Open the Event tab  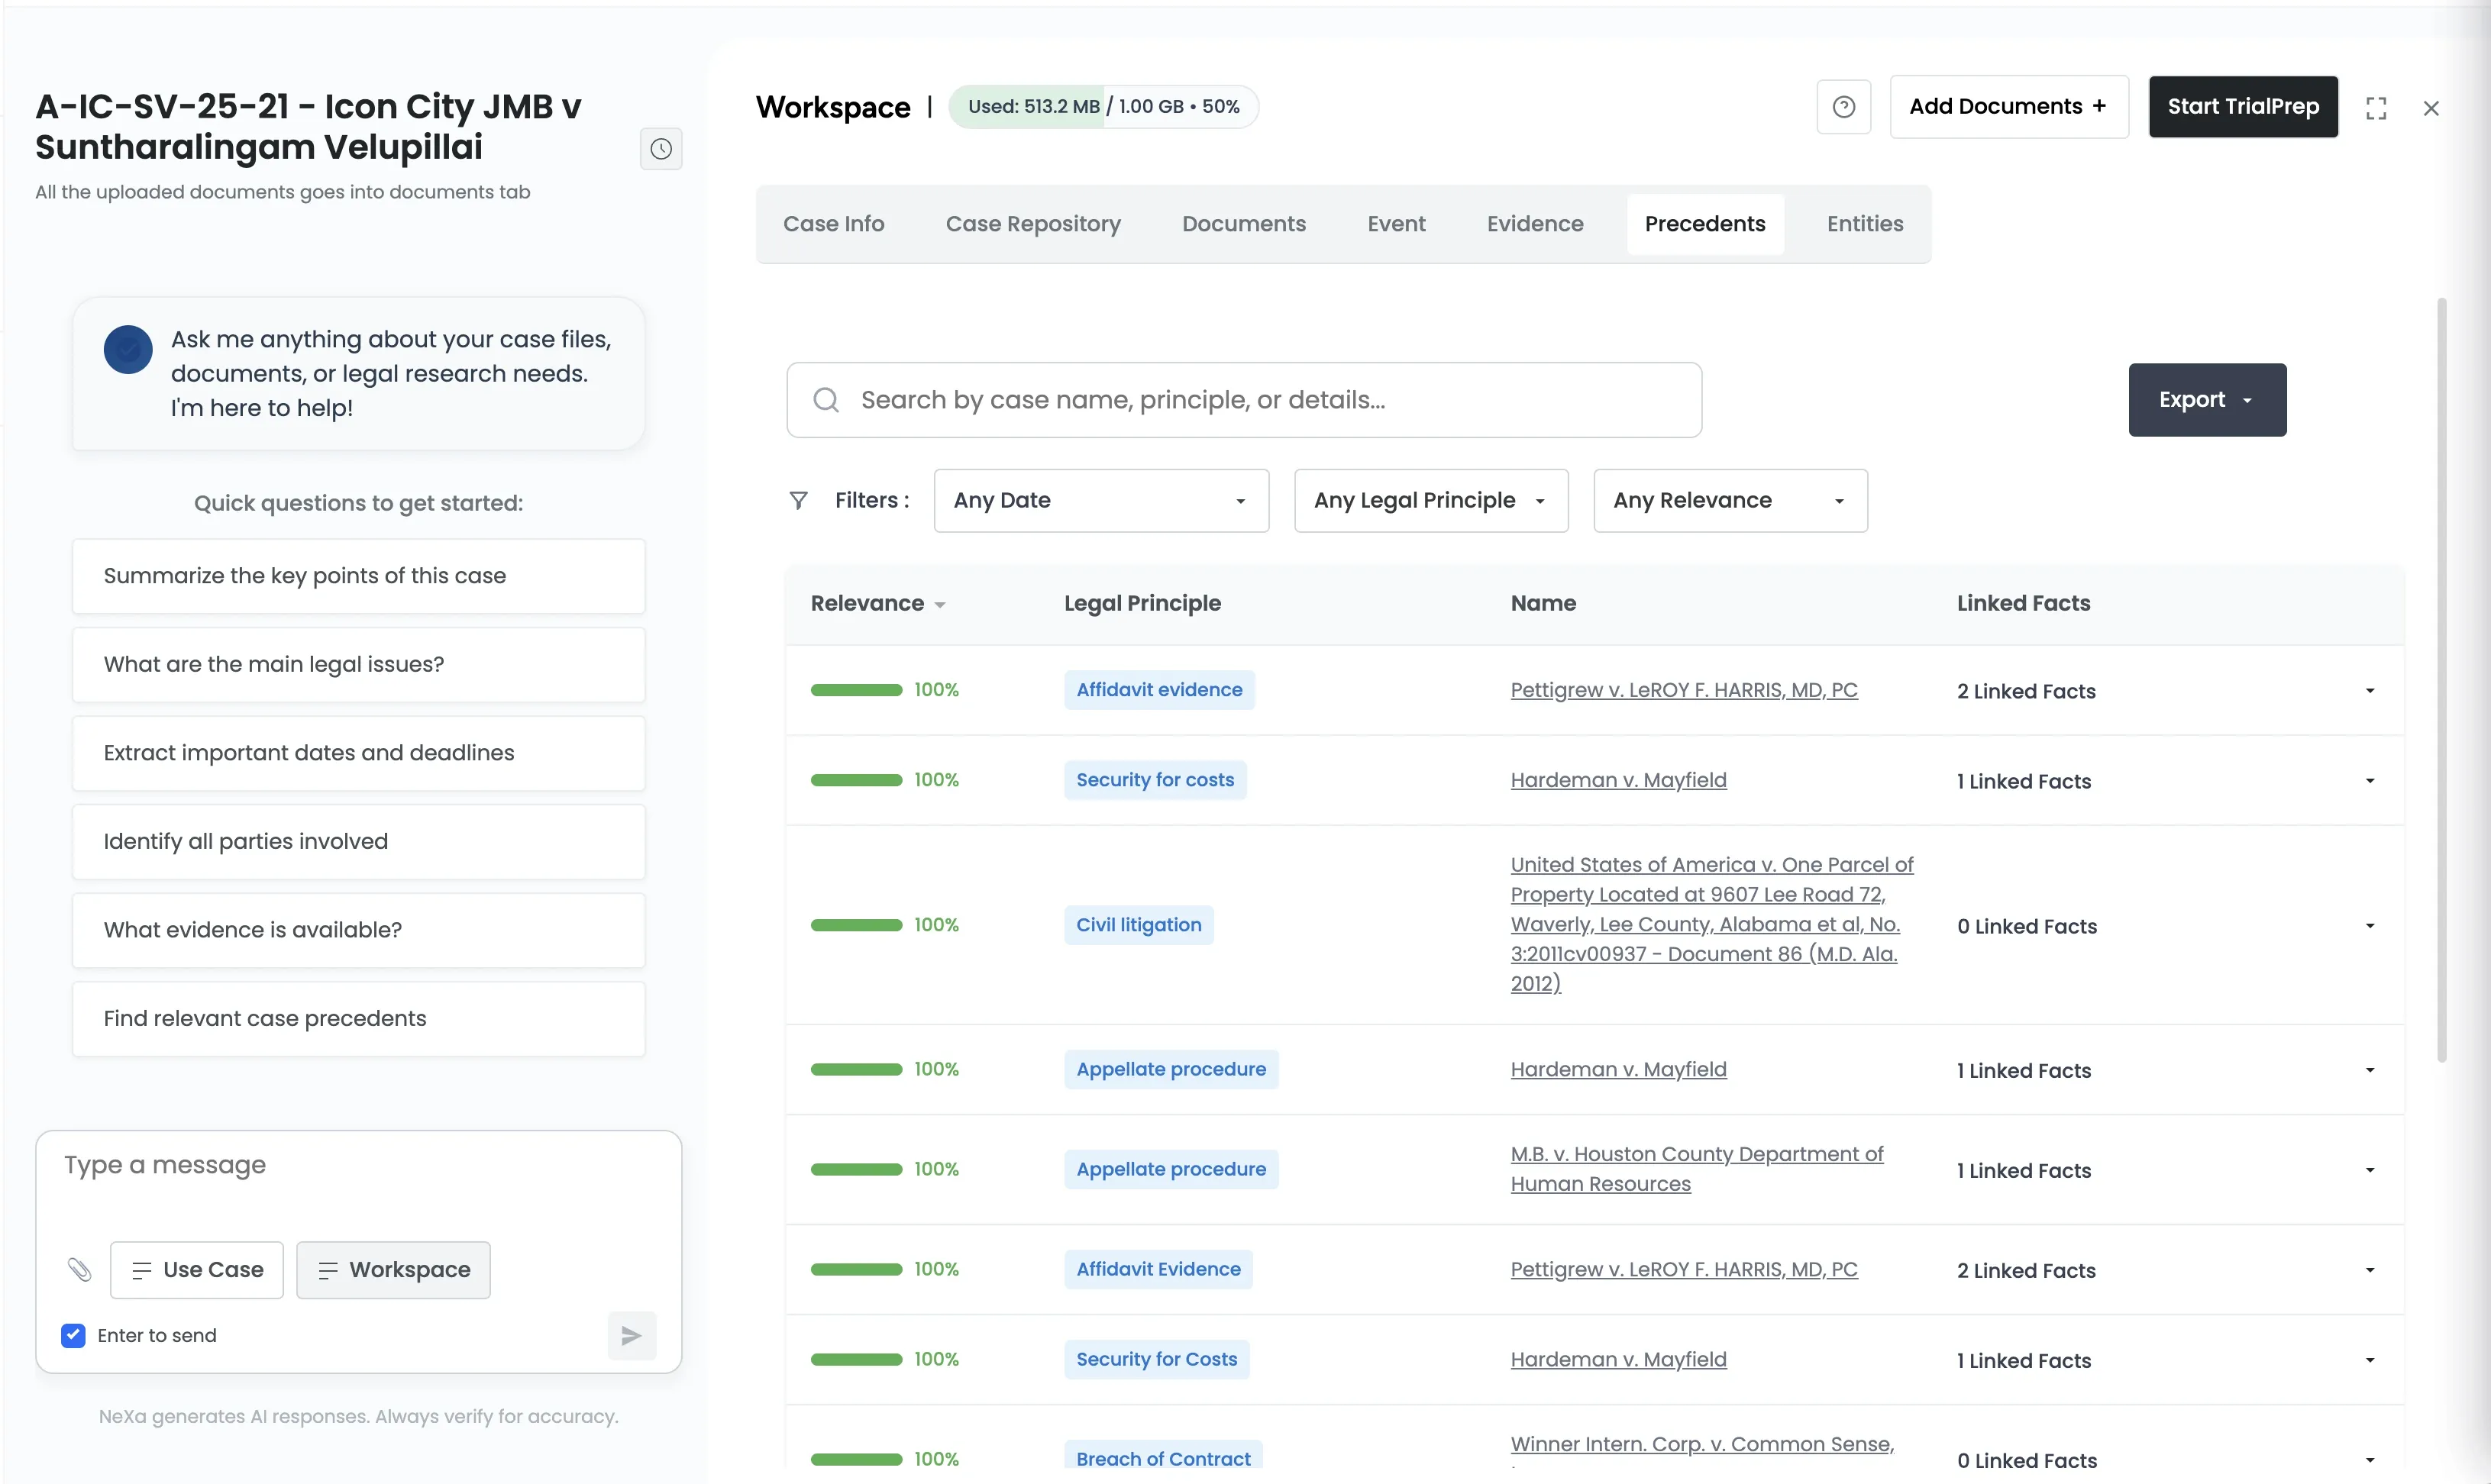pyautogui.click(x=1396, y=224)
